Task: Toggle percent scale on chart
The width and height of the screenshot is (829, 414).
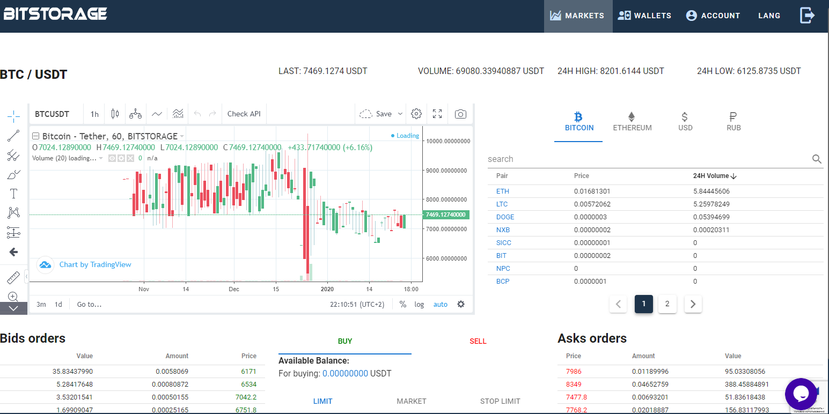Action: tap(403, 304)
